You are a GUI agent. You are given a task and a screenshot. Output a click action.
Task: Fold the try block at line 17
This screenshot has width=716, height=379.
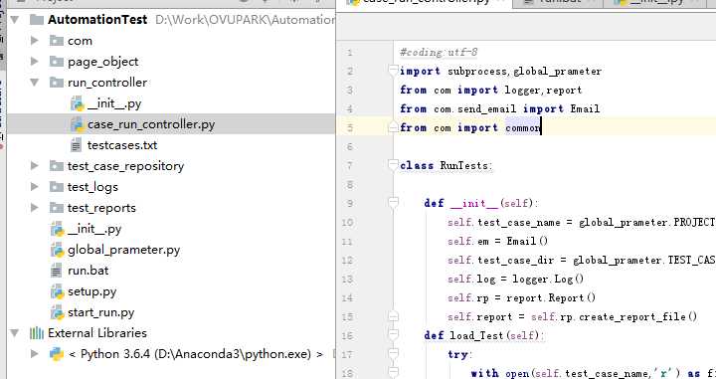click(x=393, y=354)
